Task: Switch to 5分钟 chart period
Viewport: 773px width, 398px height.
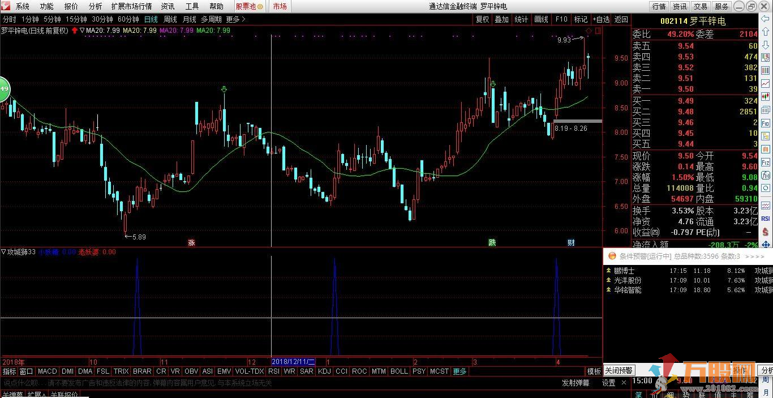Action: [52, 19]
